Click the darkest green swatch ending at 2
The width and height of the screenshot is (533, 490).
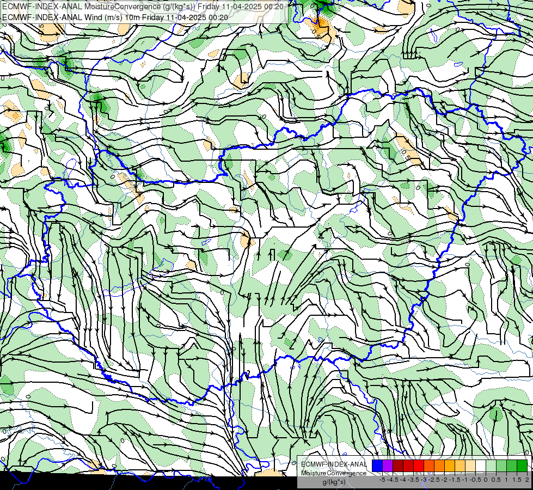click(522, 466)
